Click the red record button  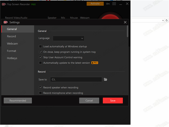(x=110, y=16)
